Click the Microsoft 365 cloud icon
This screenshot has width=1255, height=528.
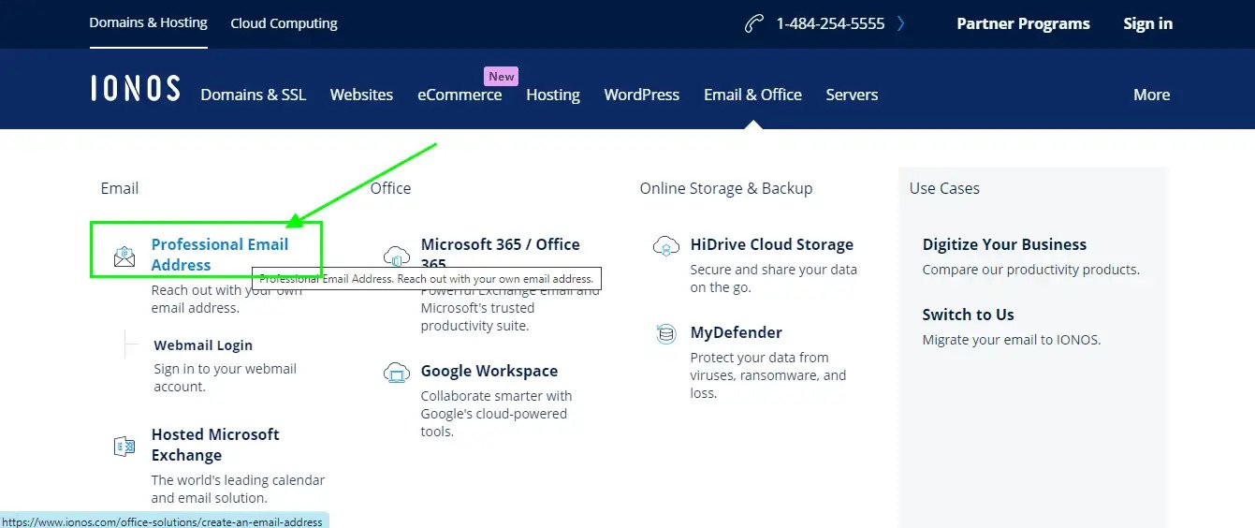397,256
